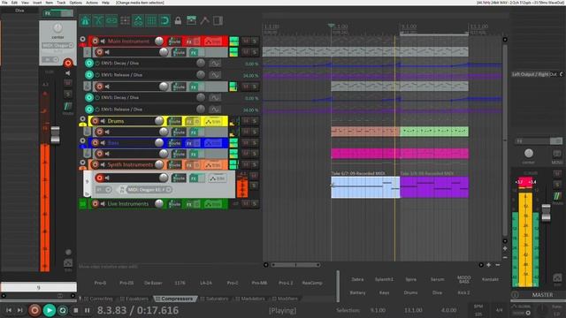This screenshot has width=566, height=318.
Task: Click the Route icon on Bass track
Action: click(175, 143)
